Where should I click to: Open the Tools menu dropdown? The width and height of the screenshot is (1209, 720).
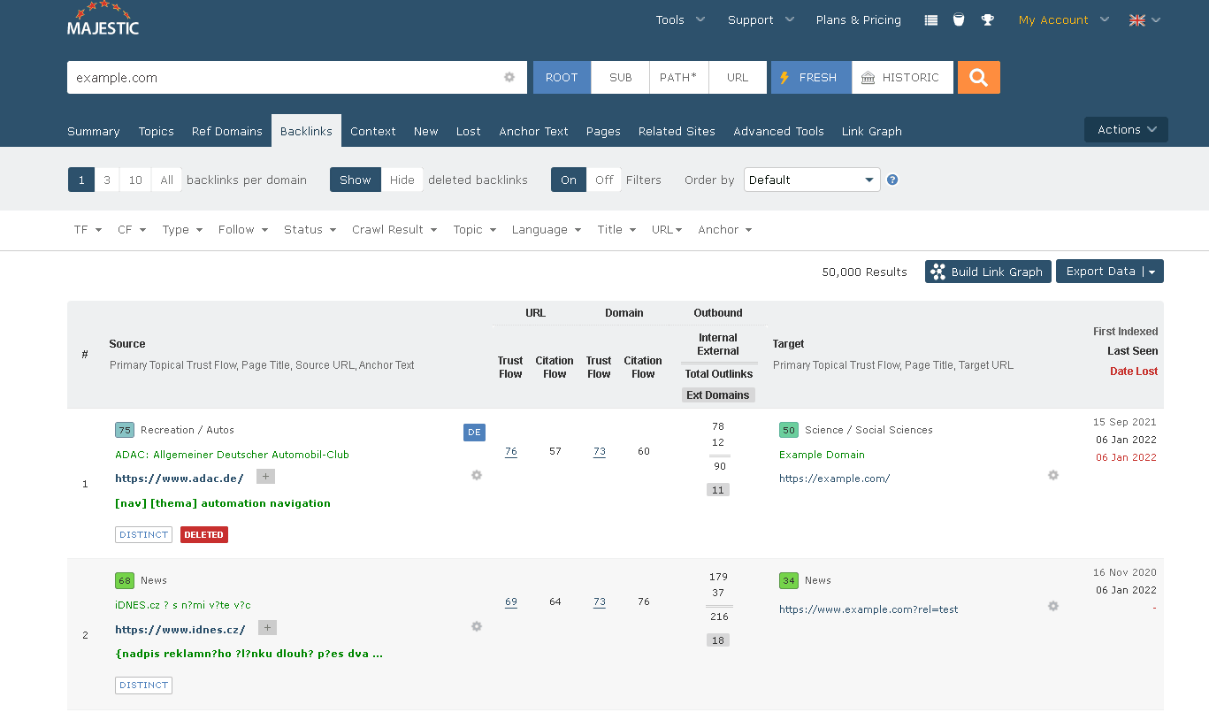coord(680,19)
